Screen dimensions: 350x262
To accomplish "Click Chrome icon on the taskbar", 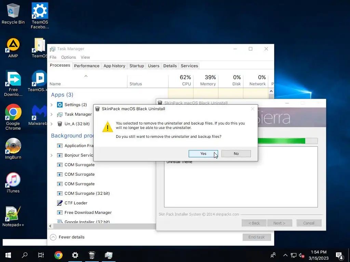I will 58,255.
